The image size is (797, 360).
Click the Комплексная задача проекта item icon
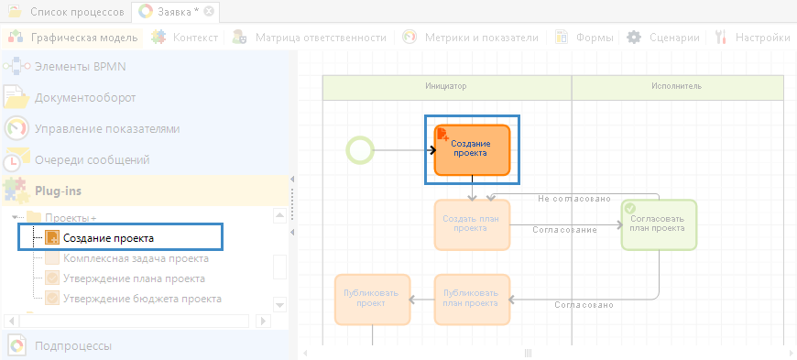coord(52,258)
